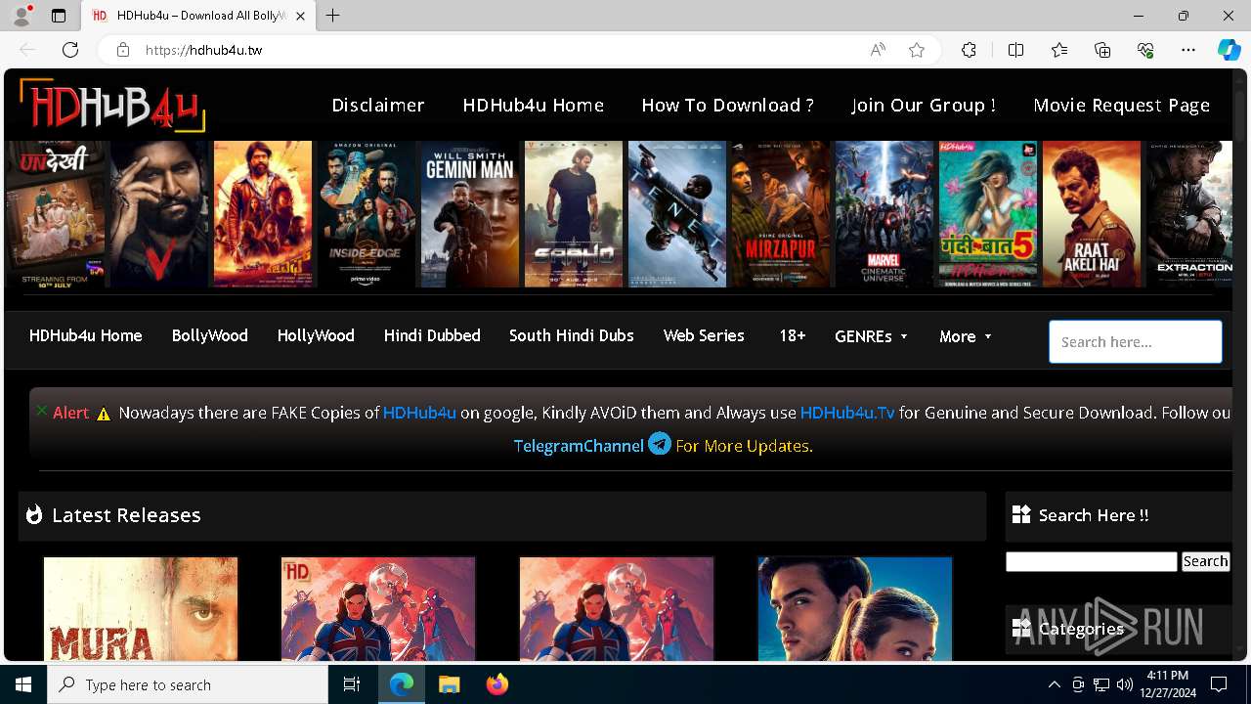The width and height of the screenshot is (1251, 704).
Task: Open the blond couple movie thumbnail
Action: pos(855,609)
